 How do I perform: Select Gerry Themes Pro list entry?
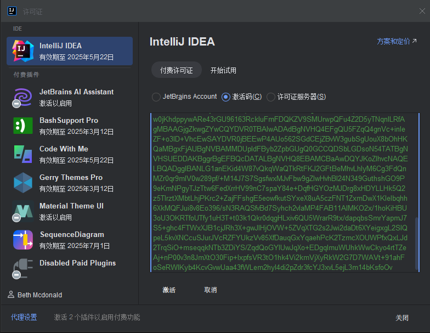pos(70,183)
